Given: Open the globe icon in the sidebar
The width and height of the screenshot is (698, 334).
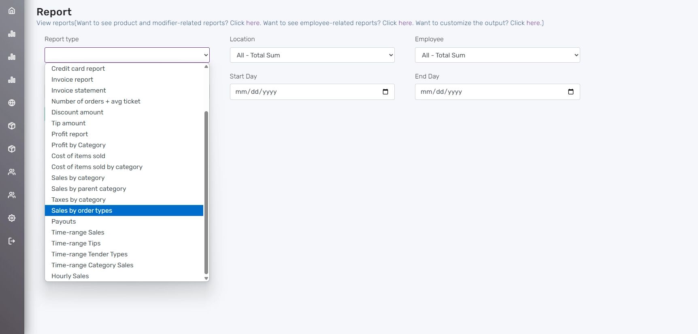Looking at the screenshot, I should [12, 103].
